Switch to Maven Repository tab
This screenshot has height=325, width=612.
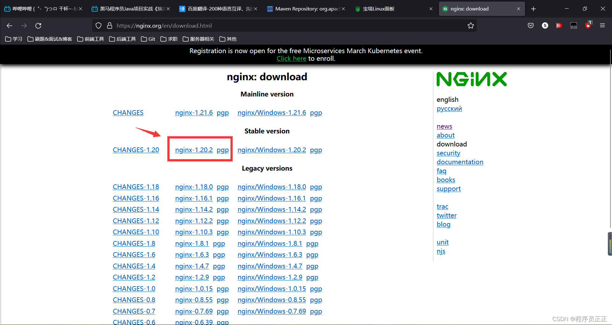(306, 9)
